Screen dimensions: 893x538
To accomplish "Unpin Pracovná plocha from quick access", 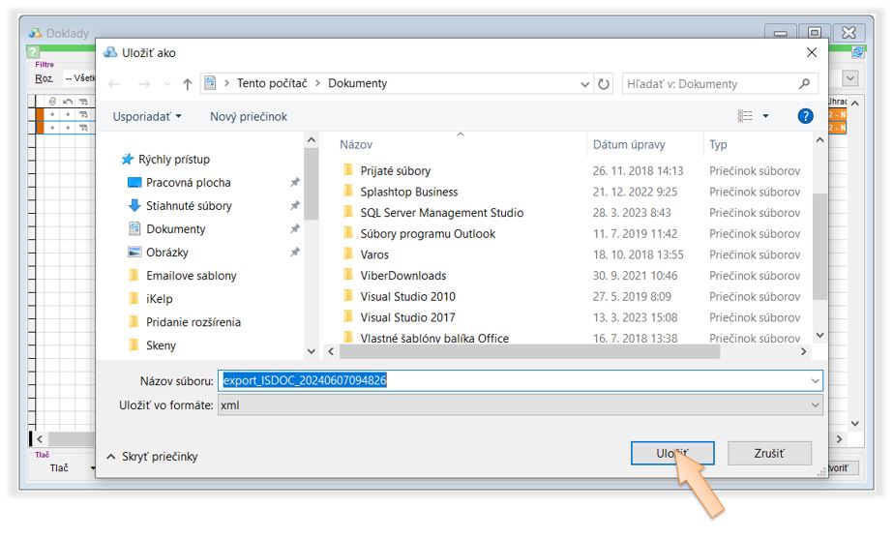I will [x=295, y=183].
